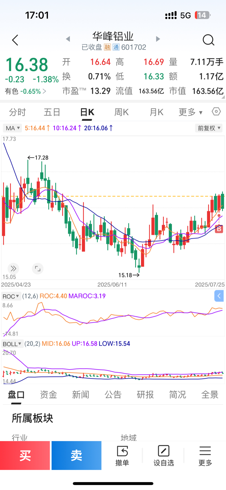Tap the red B buy marker on chart

(219, 229)
